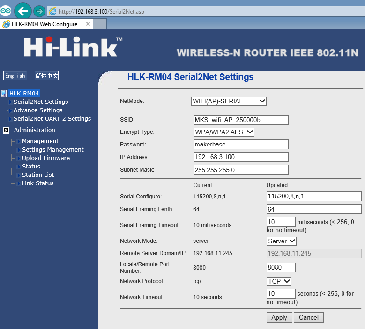
Task: Click the Hi-Link logo
Action: click(x=73, y=46)
